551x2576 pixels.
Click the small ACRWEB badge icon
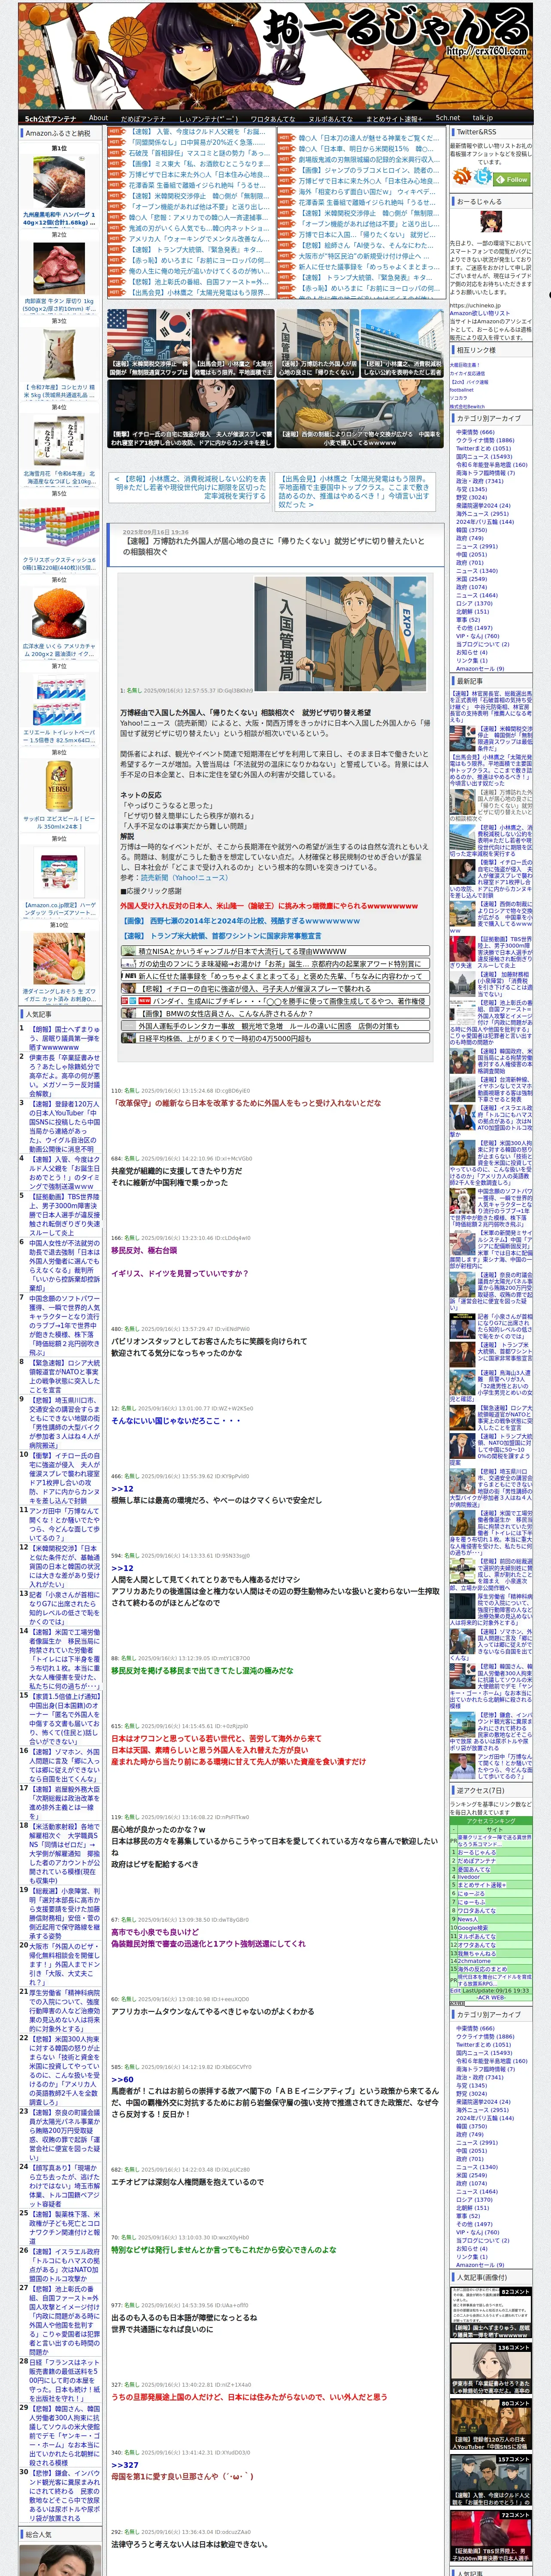click(457, 2004)
